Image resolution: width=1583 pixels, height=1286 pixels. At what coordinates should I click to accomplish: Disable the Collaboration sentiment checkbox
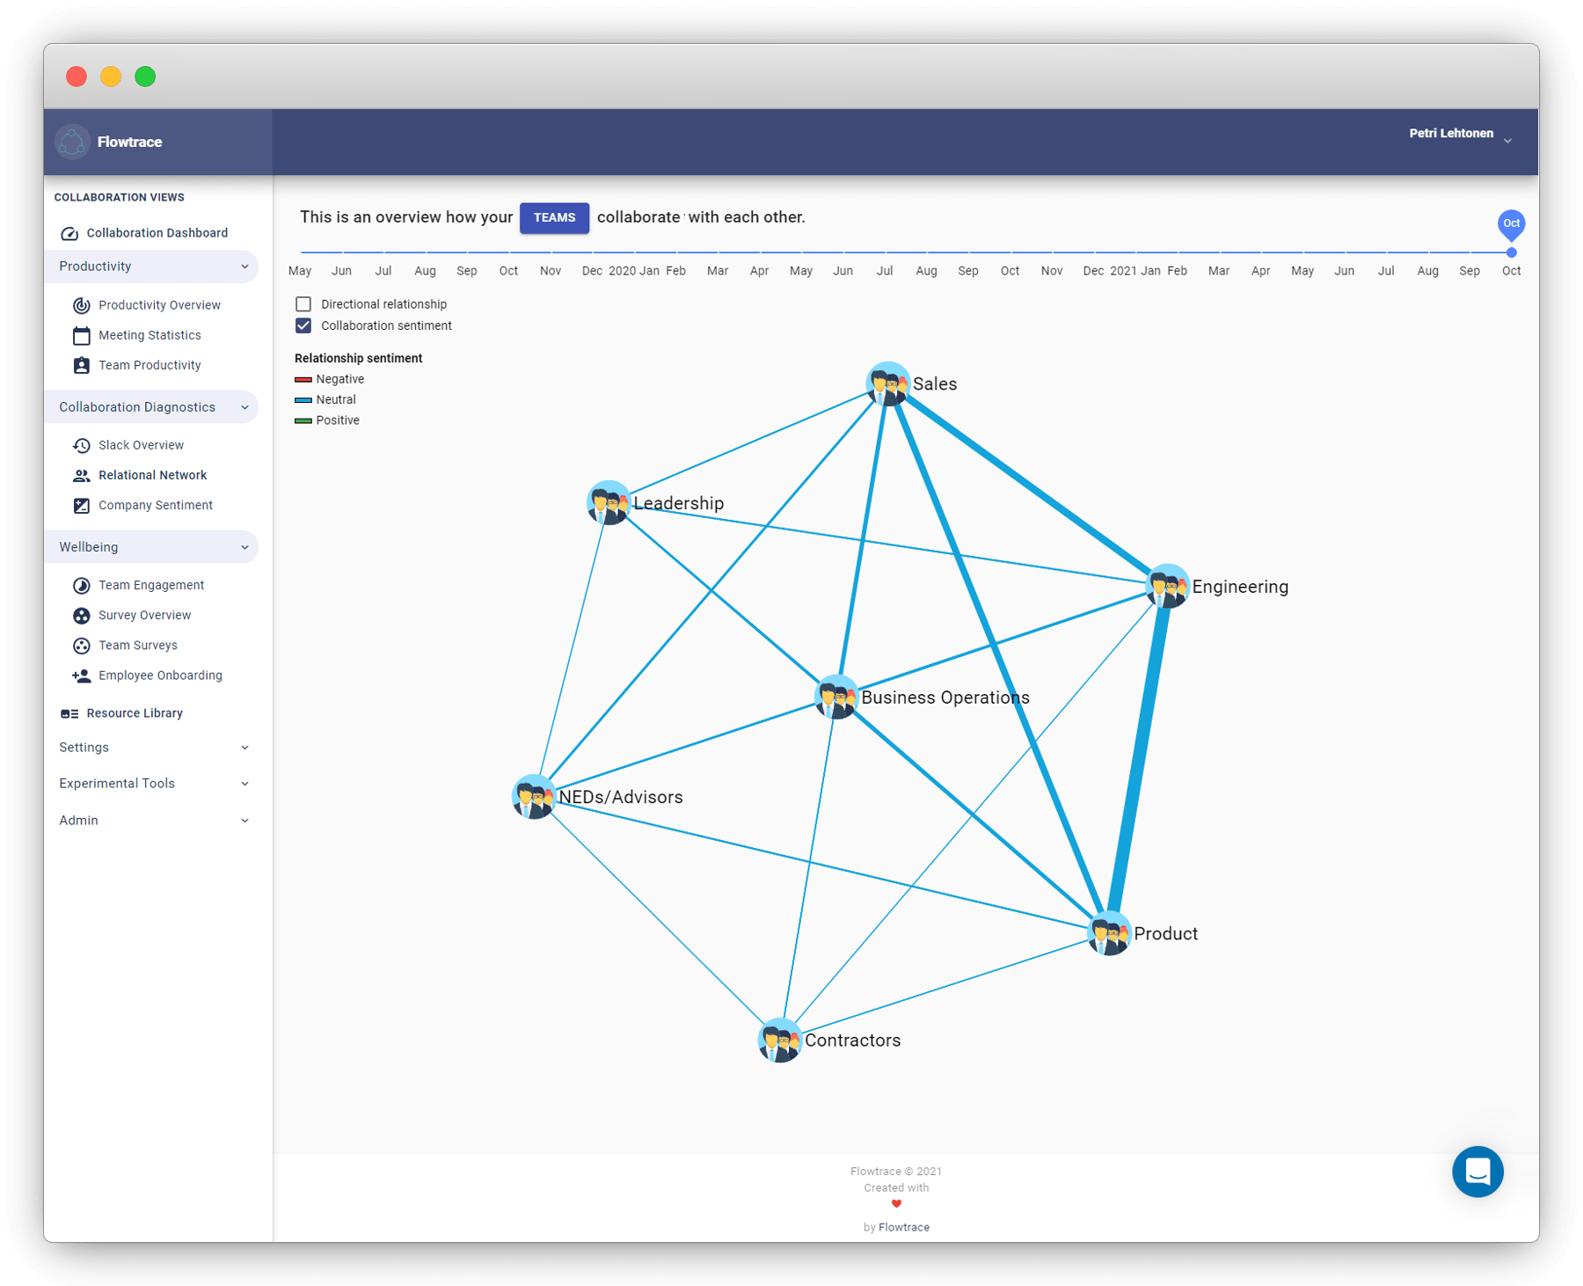pos(303,325)
